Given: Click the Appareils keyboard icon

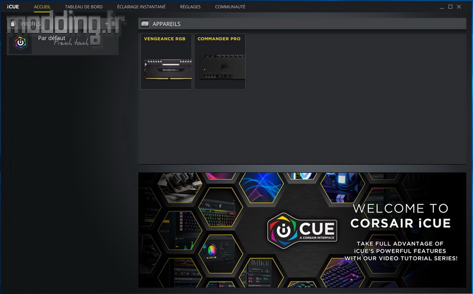Looking at the screenshot, I should pyautogui.click(x=145, y=24).
